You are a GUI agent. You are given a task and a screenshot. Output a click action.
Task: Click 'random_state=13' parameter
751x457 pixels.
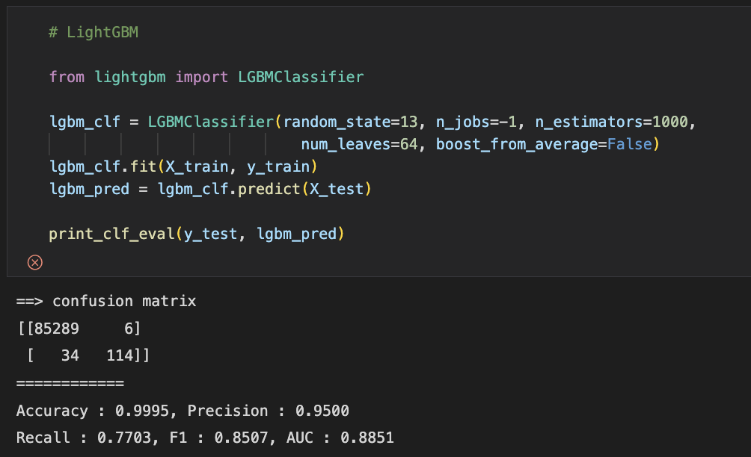coord(351,122)
